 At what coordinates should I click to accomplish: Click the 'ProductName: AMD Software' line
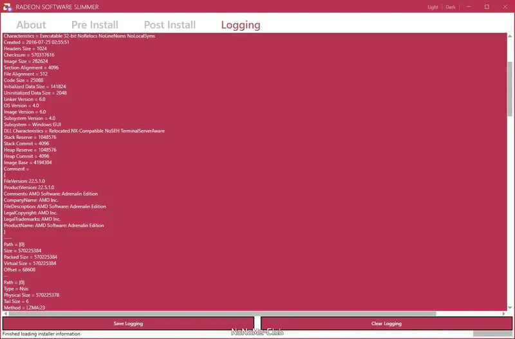pyautogui.click(x=54, y=225)
